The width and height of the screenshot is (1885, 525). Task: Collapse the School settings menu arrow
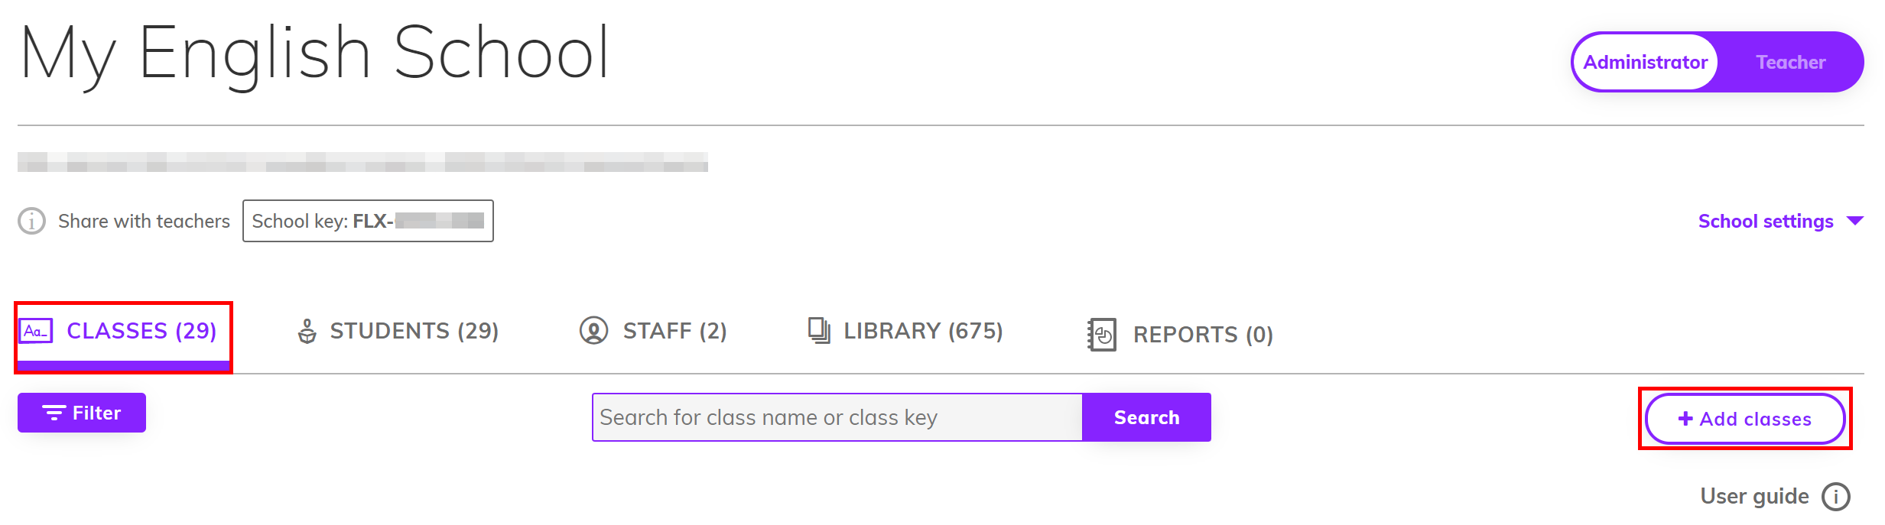coord(1854,221)
